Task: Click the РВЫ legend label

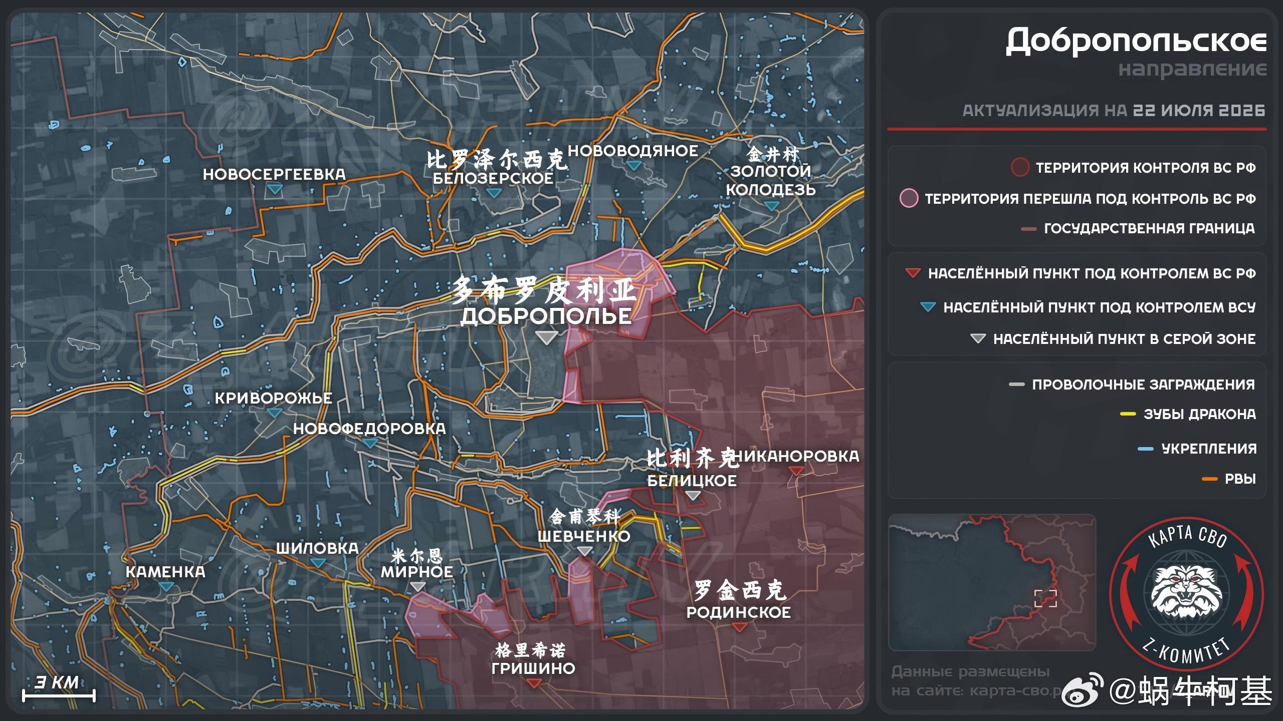Action: tap(1240, 479)
